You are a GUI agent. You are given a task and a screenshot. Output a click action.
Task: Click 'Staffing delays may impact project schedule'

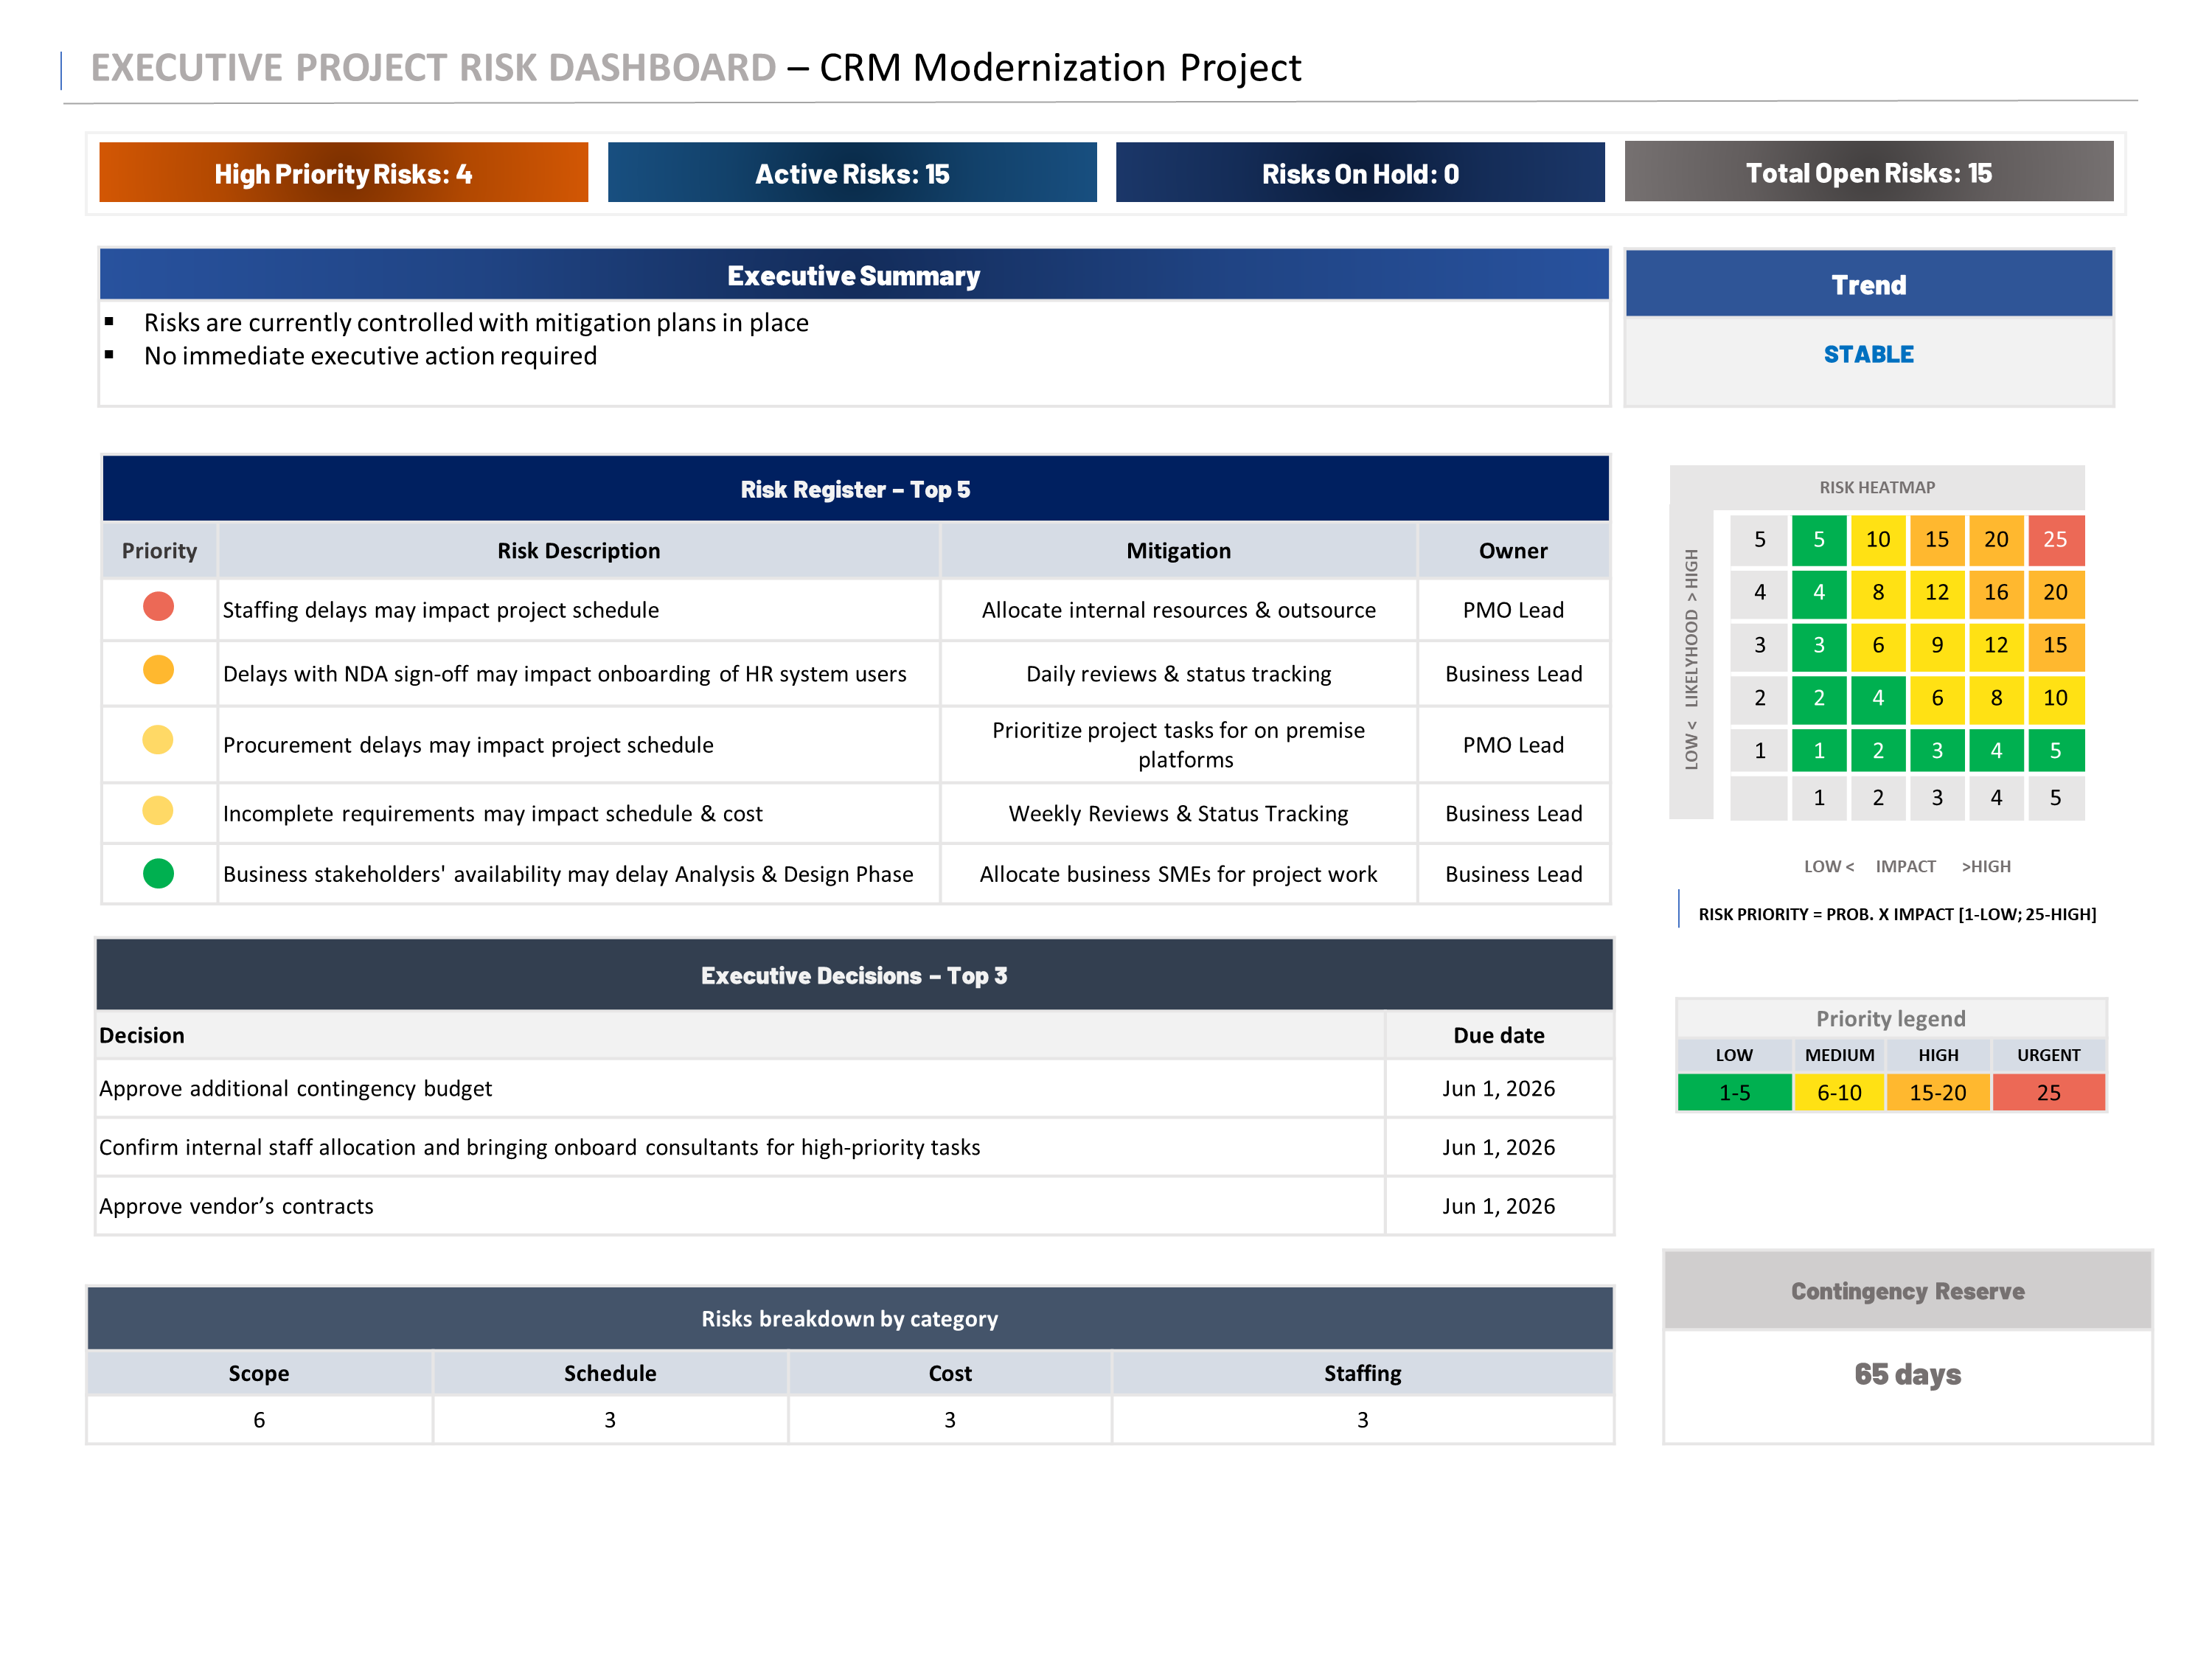[440, 610]
